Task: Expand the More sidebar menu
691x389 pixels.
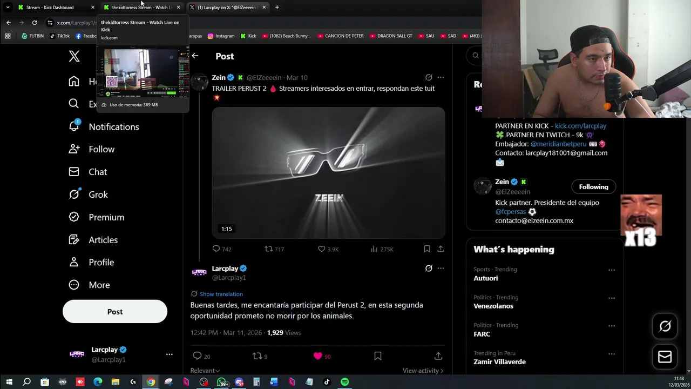Action: tap(89, 285)
